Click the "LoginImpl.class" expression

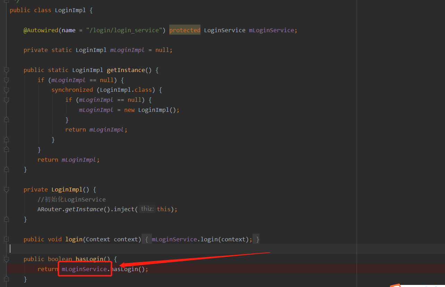point(126,90)
